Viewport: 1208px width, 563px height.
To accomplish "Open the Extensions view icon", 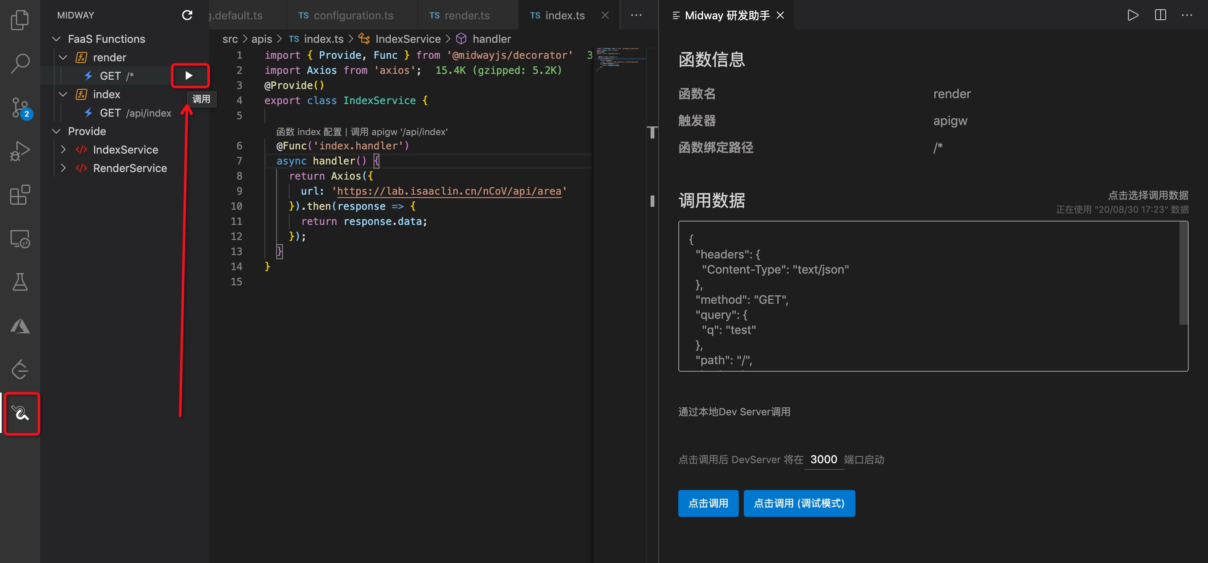I will click(x=20, y=195).
